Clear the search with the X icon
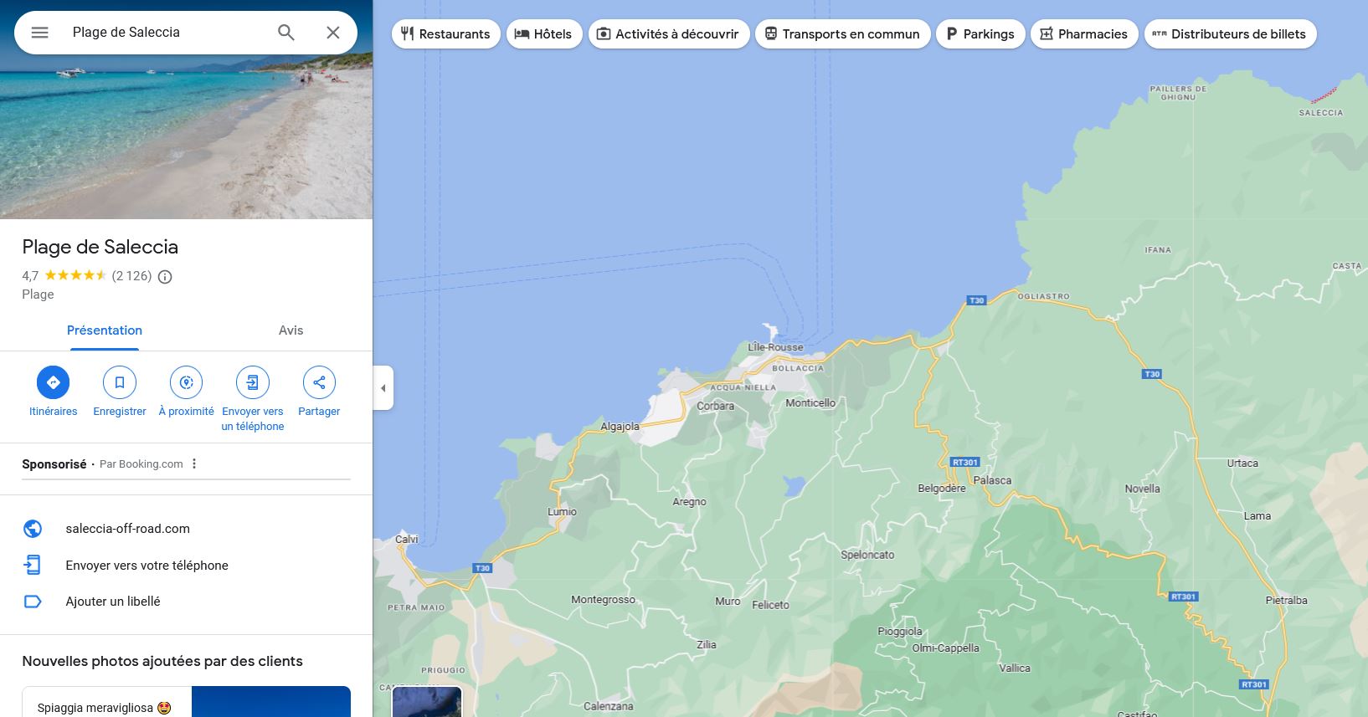Screen dimensions: 1368x717 coord(333,33)
